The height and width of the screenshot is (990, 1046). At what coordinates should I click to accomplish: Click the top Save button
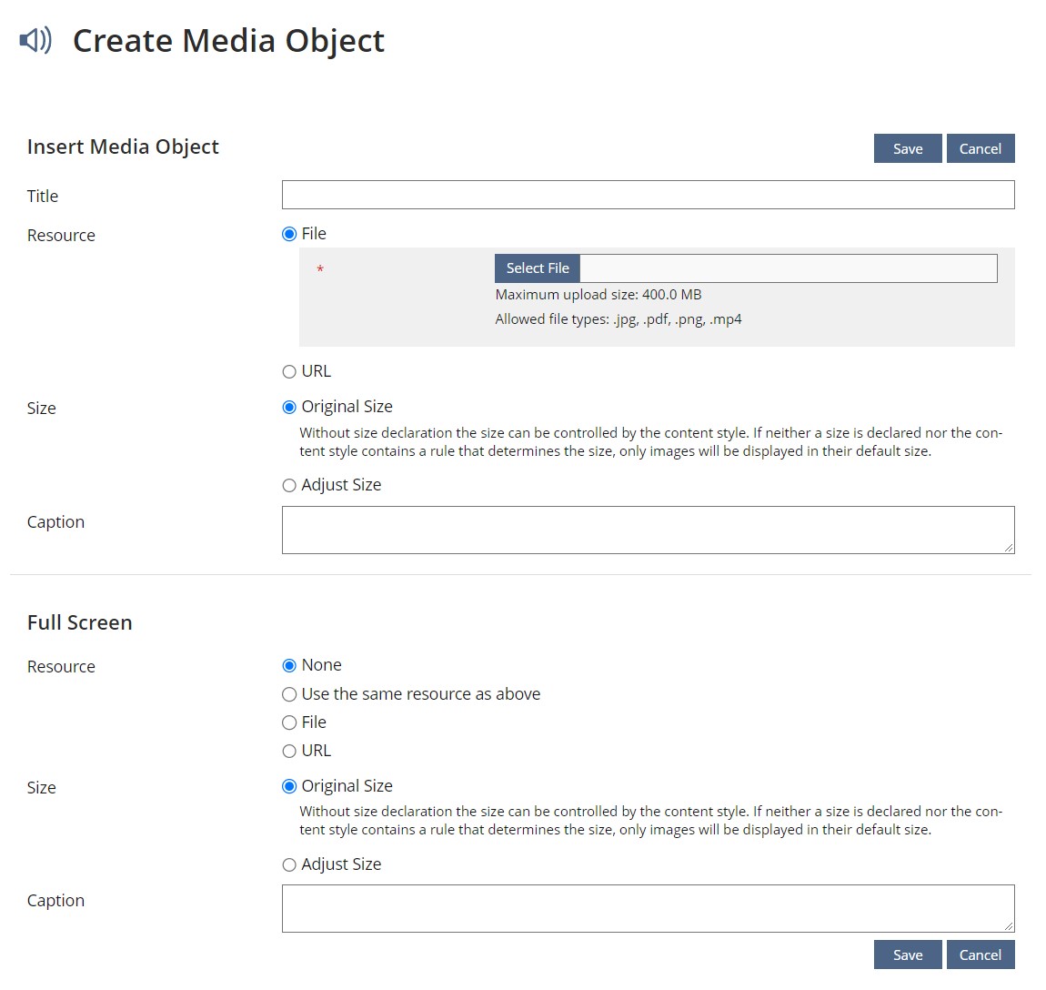click(x=907, y=149)
